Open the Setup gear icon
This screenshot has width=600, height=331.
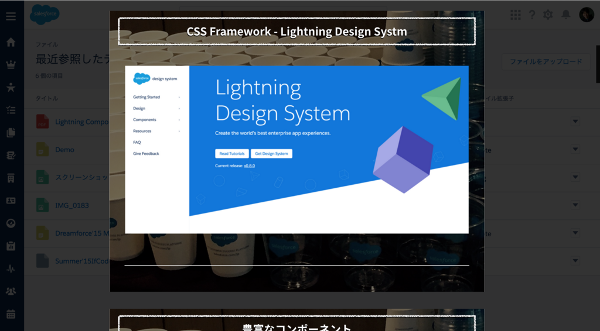point(548,15)
